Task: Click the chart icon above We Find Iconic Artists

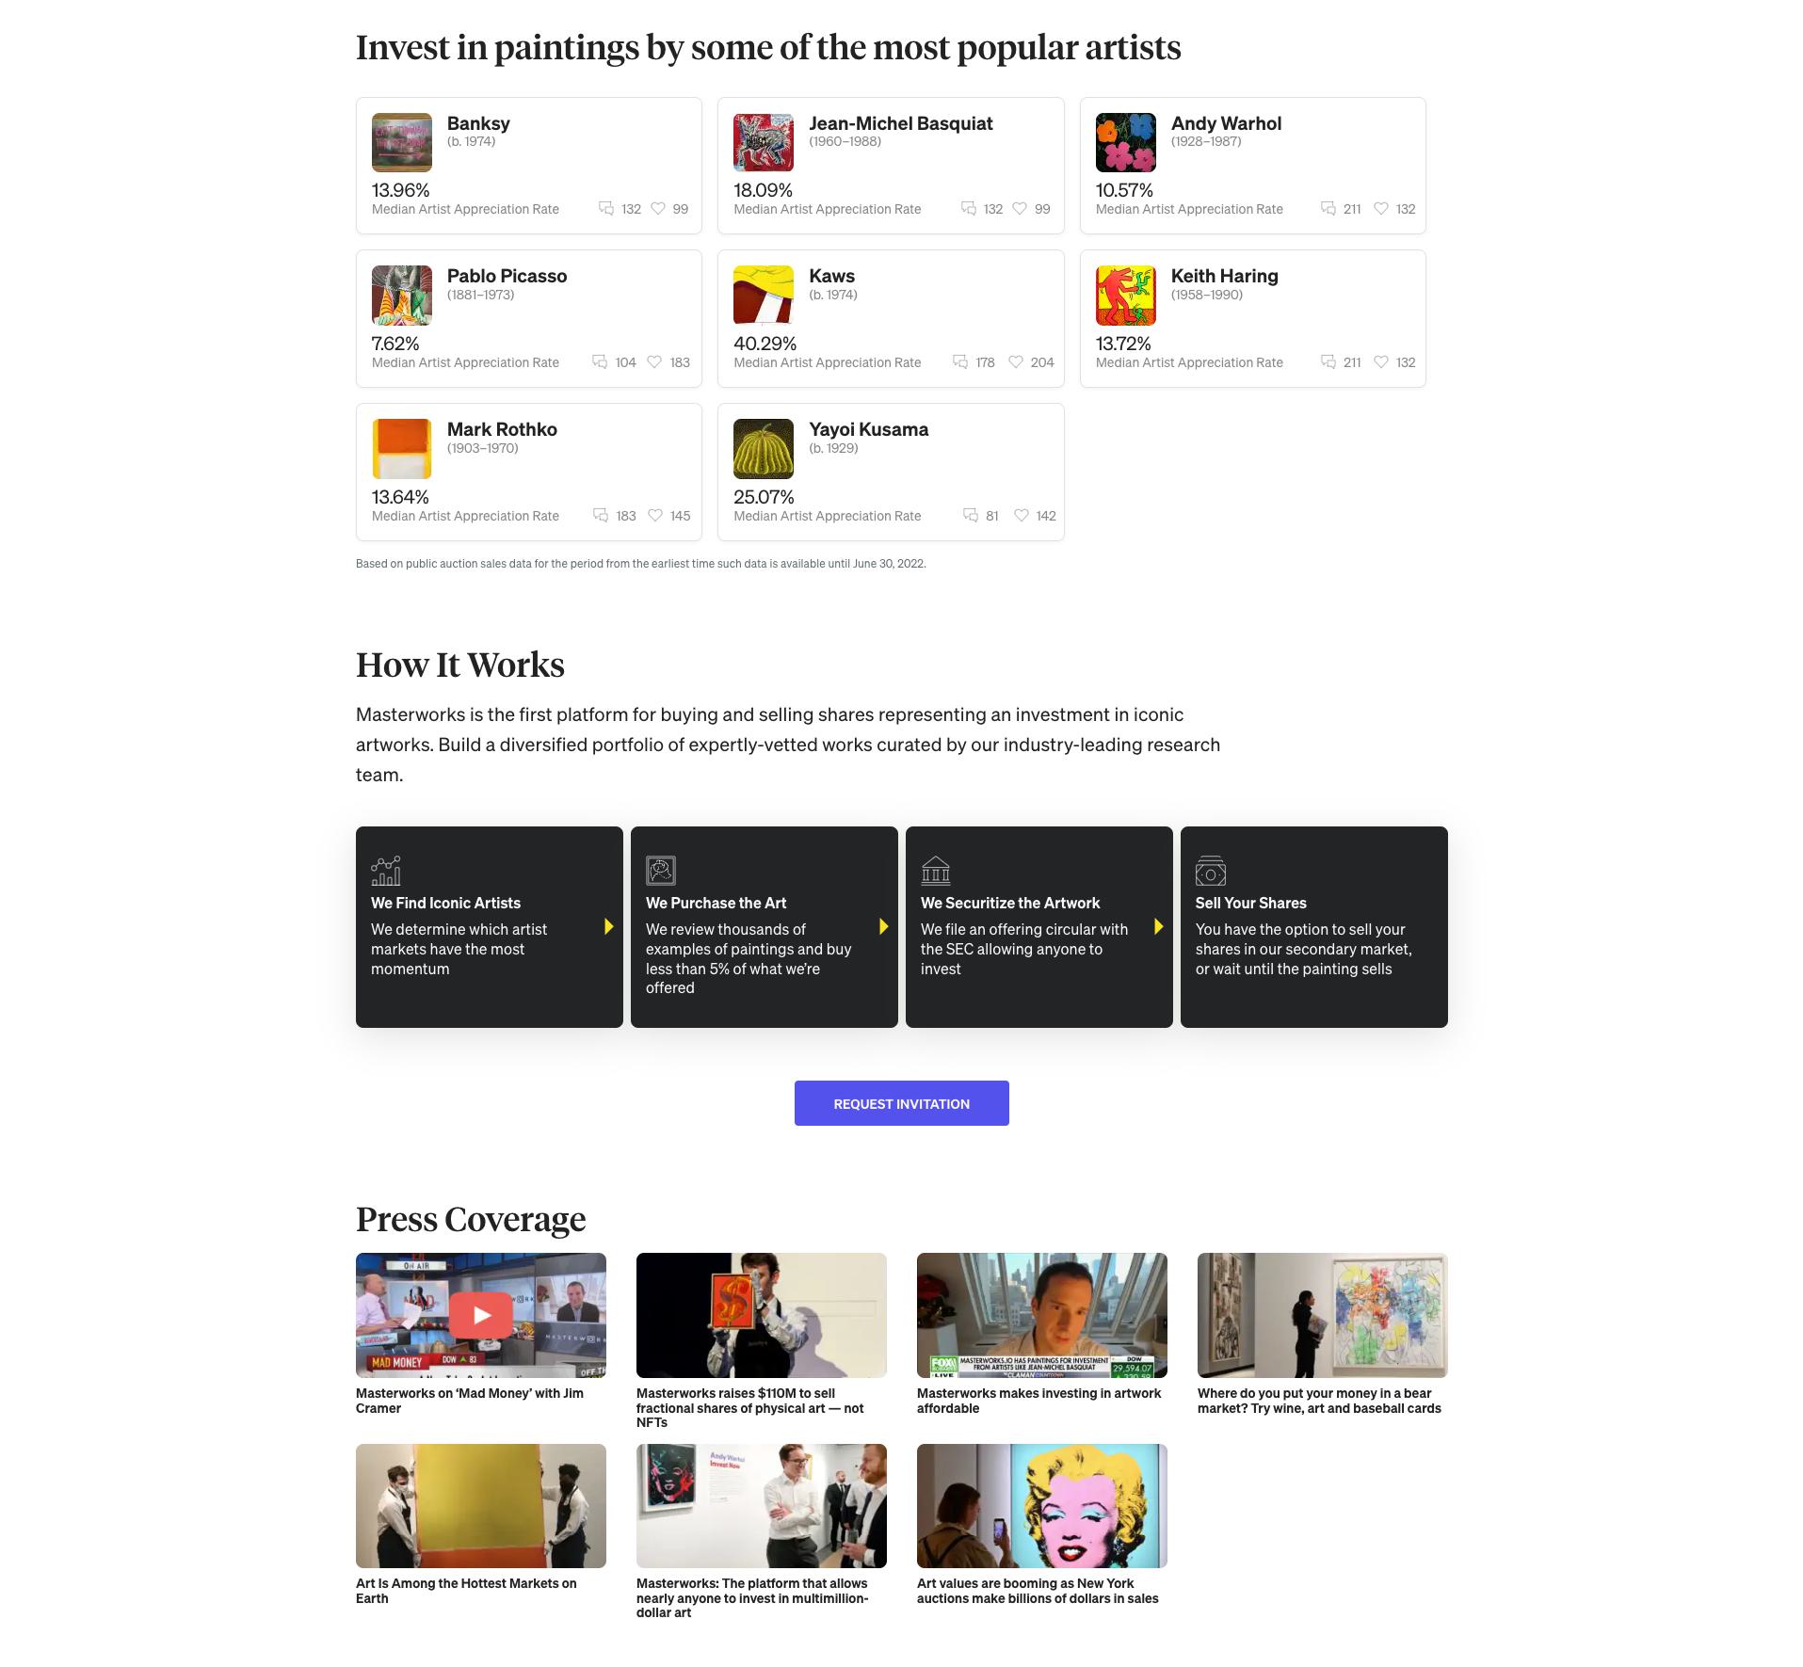Action: [x=386, y=871]
